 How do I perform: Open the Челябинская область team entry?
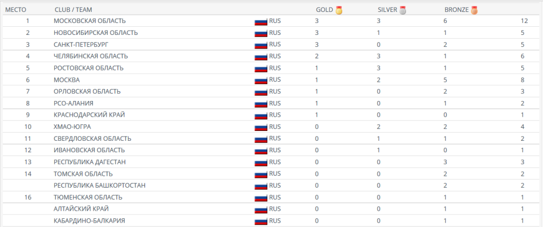click(91, 56)
